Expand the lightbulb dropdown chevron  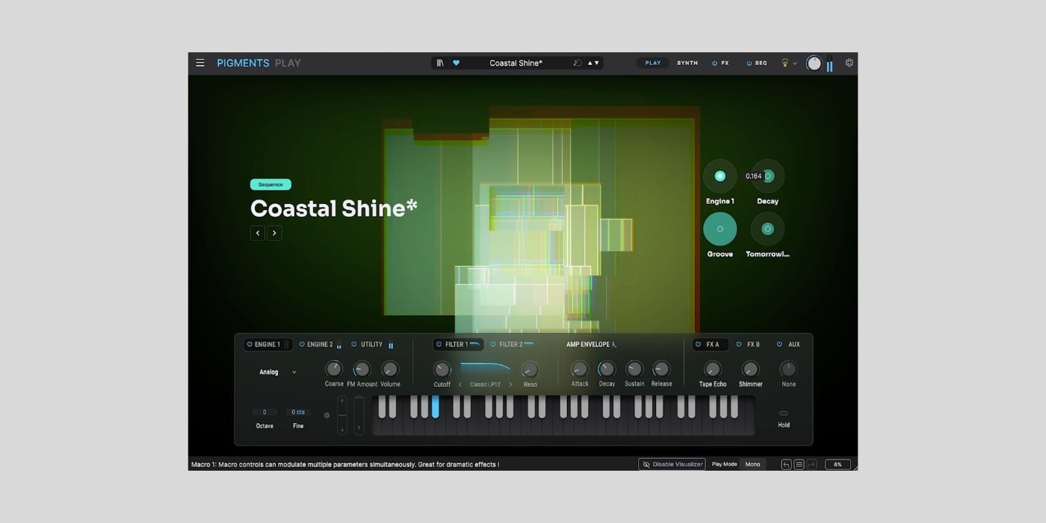click(x=795, y=64)
